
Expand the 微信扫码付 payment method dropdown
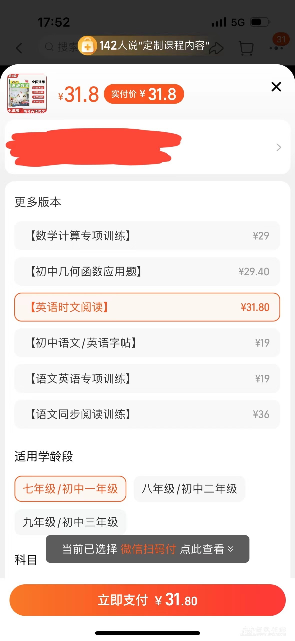coord(148,549)
